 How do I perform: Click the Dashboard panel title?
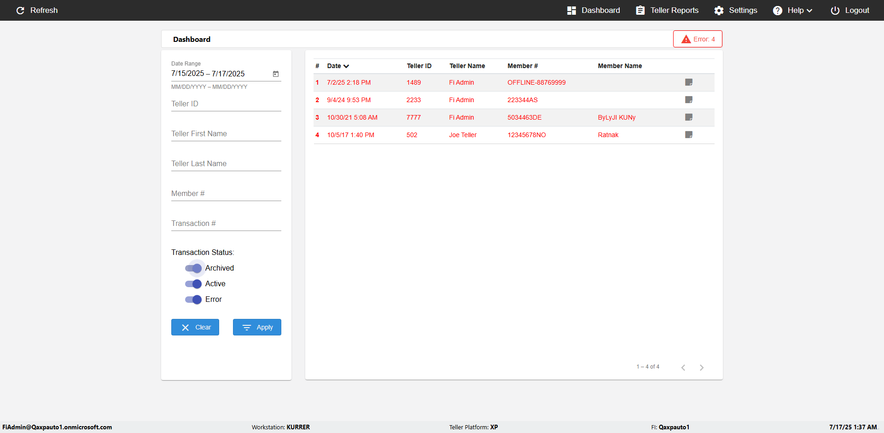click(192, 39)
